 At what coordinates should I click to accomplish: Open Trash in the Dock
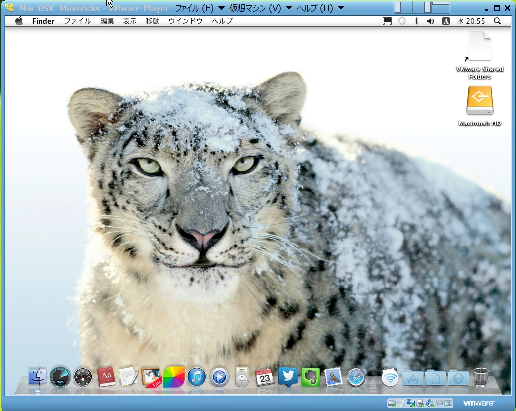480,378
